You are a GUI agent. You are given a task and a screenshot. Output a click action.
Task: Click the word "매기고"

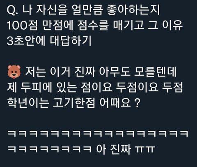pyautogui.click(x=128, y=26)
